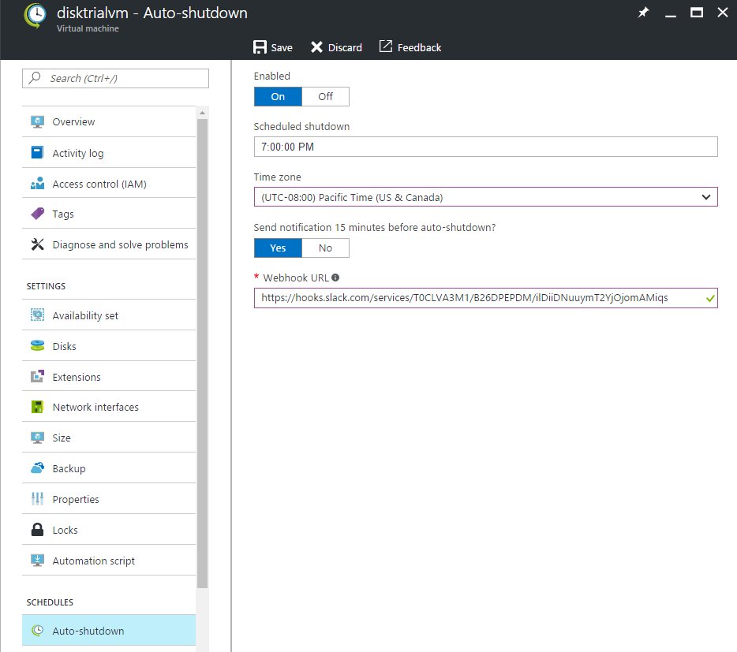Click the Discard X icon
Screen dimensions: 737x652
pos(316,47)
